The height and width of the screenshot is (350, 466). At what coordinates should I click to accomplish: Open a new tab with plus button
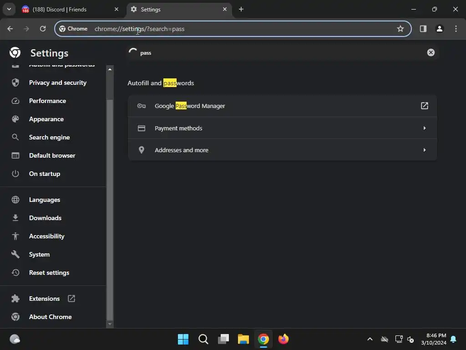[x=241, y=9]
